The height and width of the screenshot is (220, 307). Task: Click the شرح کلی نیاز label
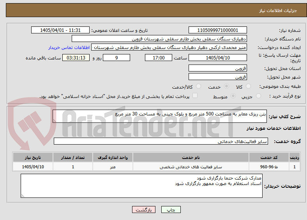coord(284,117)
